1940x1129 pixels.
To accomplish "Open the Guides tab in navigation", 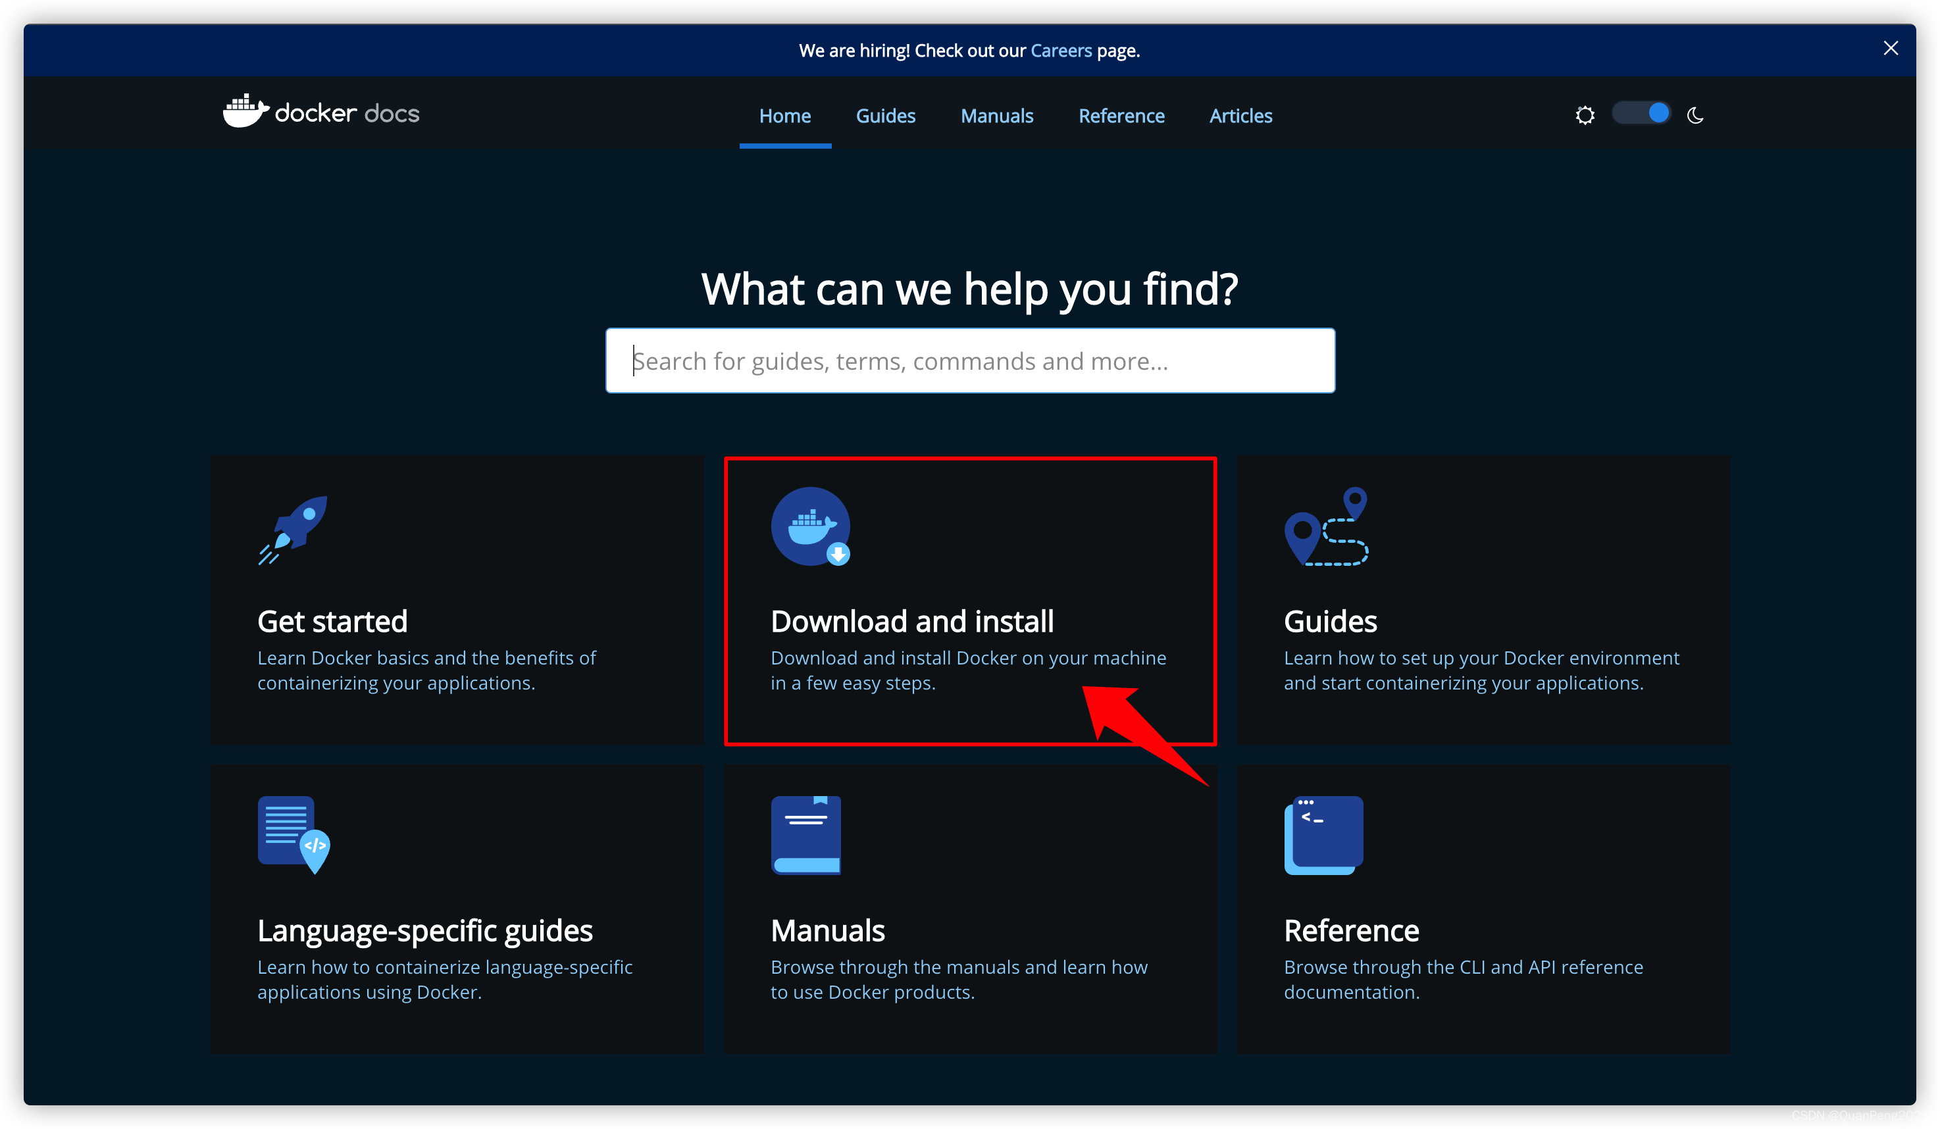I will (885, 116).
